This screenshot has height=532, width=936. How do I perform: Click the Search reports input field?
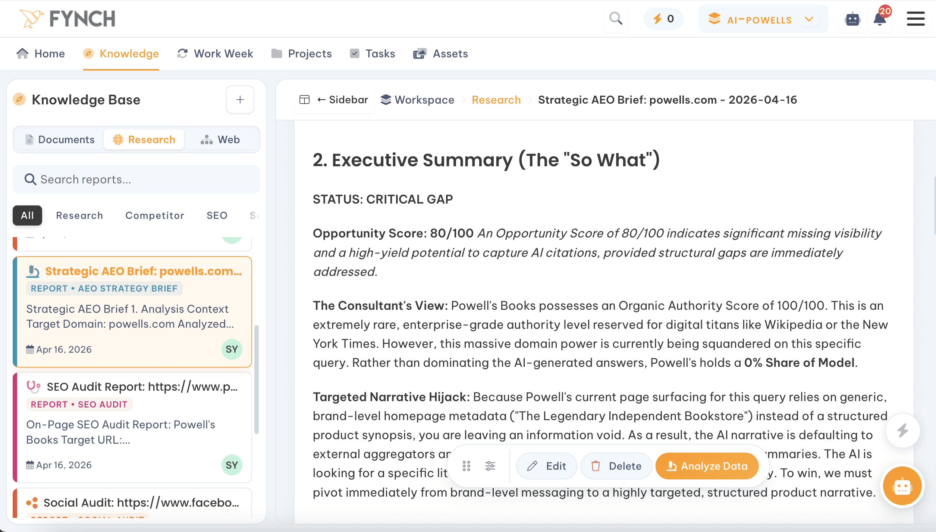(x=136, y=179)
